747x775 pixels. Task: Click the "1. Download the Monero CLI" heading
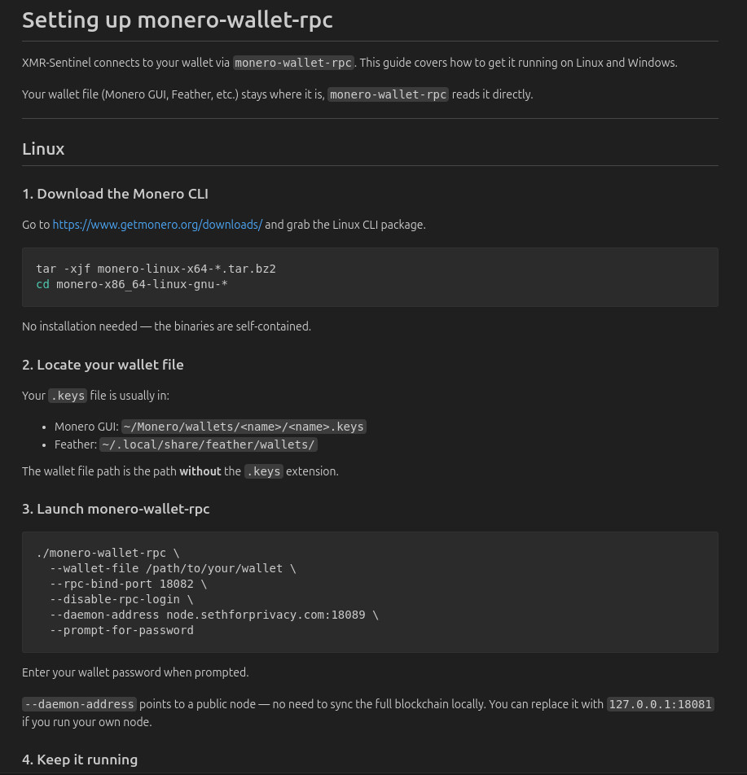115,194
